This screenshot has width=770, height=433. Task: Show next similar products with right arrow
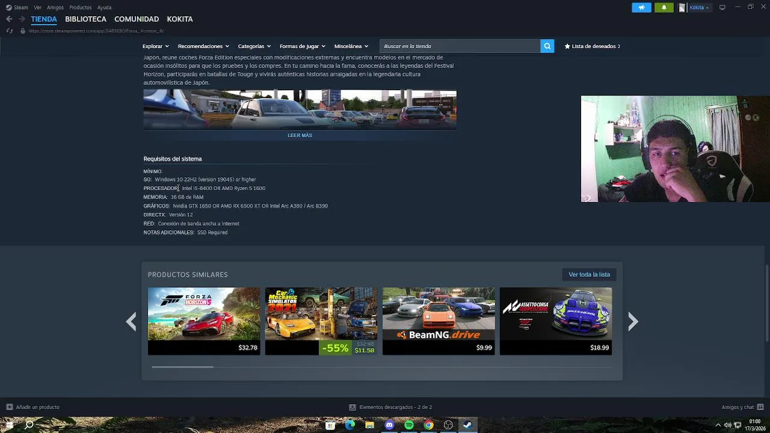(x=633, y=322)
